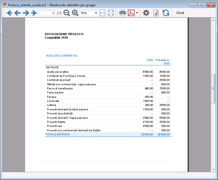Click Proventi derivanti Sagra paesana row
Viewport: 218px width, 180px height.
pyautogui.click(x=108, y=118)
